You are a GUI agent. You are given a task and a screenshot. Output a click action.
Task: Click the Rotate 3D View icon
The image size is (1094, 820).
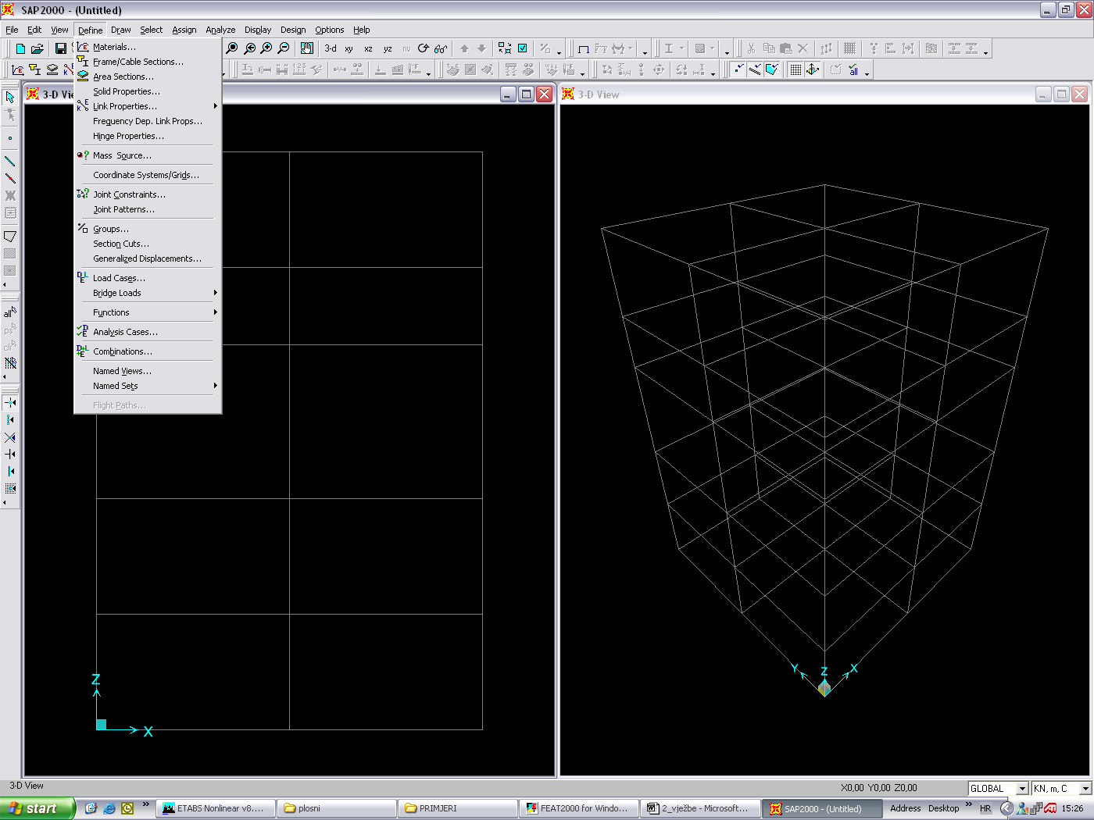point(424,48)
